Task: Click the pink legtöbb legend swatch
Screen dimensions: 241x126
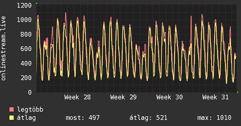Action: (11, 109)
